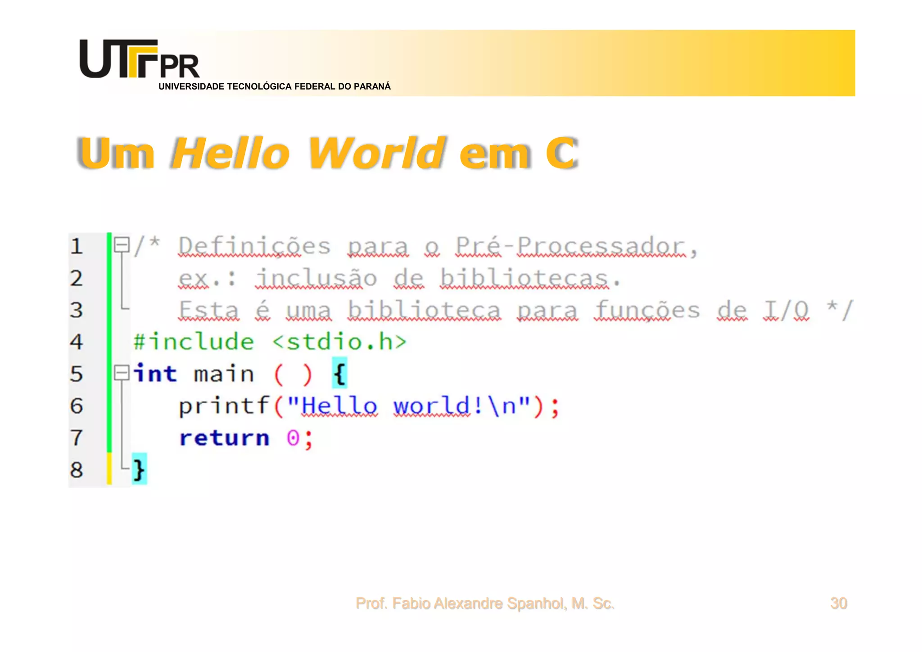Click 'Universidade Tecnológica Federal do Paraná' text
The height and width of the screenshot is (652, 922).
(x=275, y=86)
